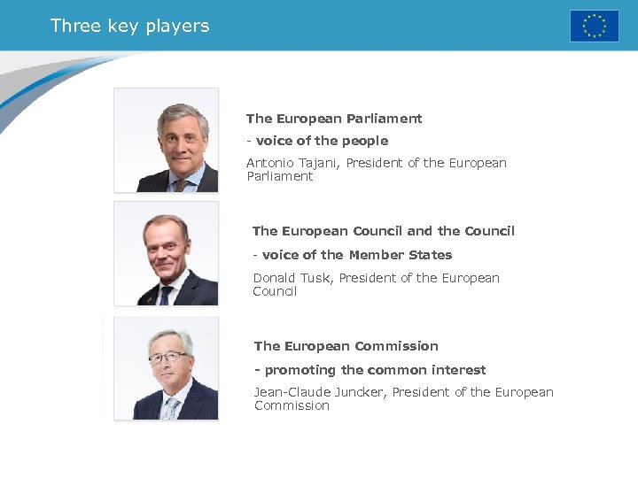Click the caption starting with "Antonio Tajani"
This screenshot has height=478, width=638.
[x=376, y=163]
